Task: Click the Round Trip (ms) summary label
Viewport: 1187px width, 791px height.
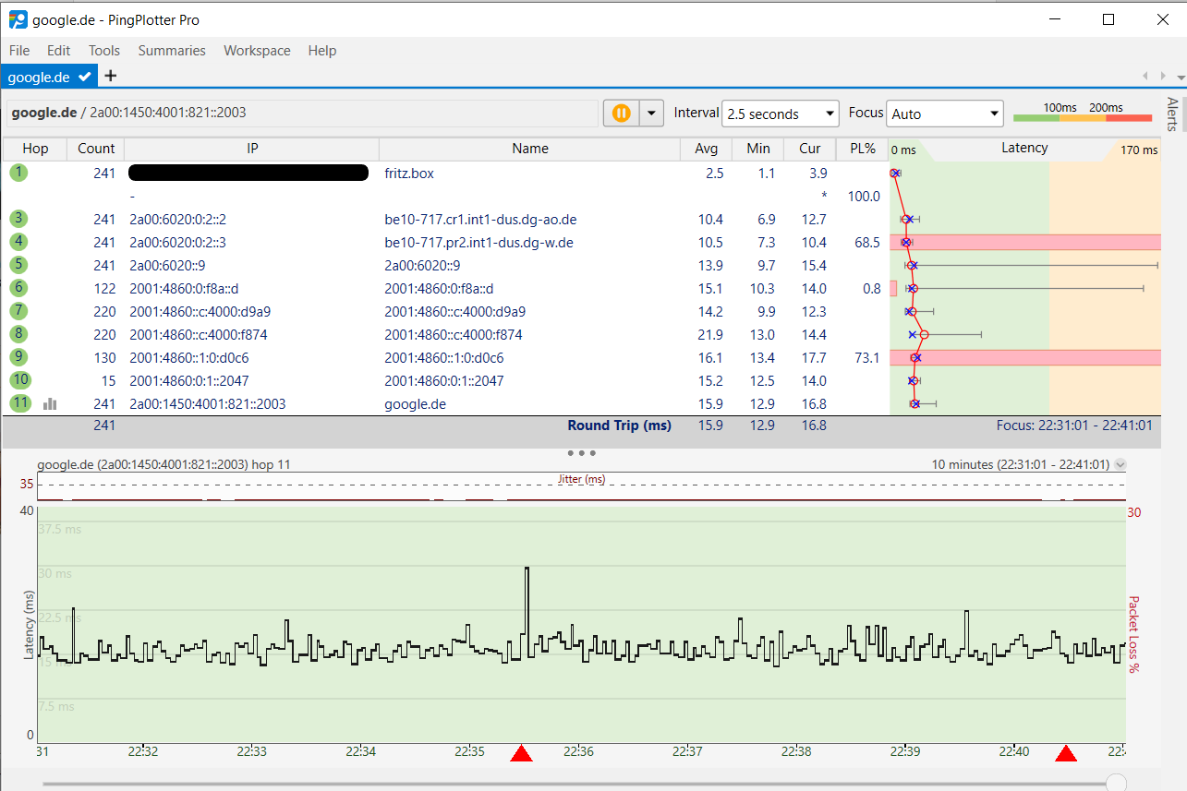Action: pos(619,425)
